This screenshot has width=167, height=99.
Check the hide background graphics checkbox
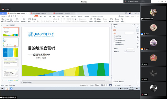(x=115, y=44)
